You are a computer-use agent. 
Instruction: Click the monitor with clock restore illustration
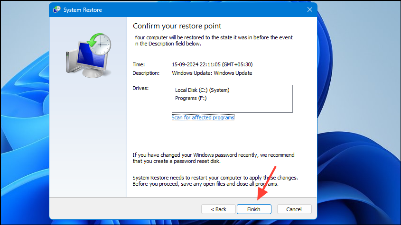click(x=88, y=55)
